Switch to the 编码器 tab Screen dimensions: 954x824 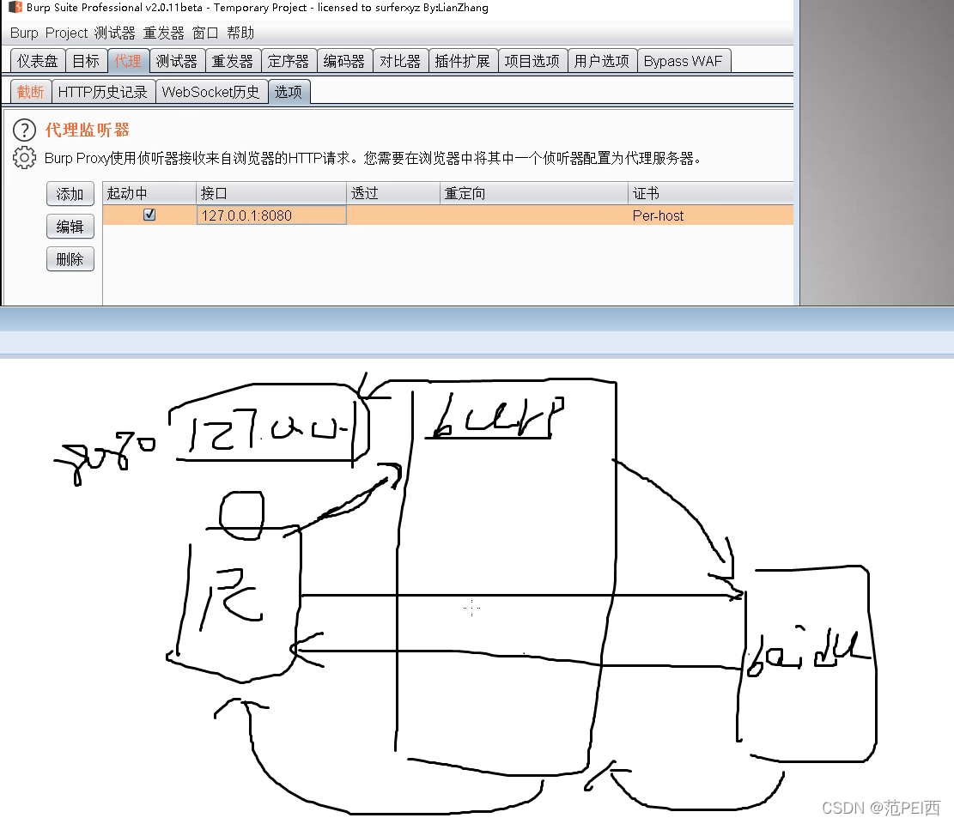[344, 61]
